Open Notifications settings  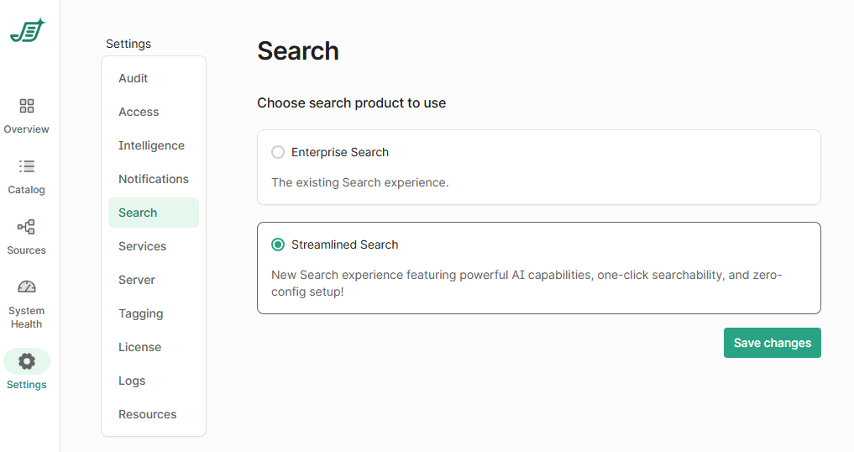(154, 179)
